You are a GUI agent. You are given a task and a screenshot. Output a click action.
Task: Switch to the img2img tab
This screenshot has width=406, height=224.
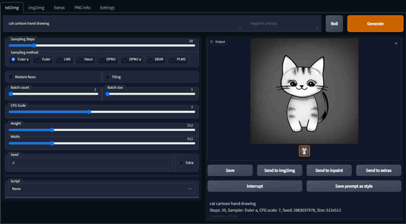(x=36, y=8)
